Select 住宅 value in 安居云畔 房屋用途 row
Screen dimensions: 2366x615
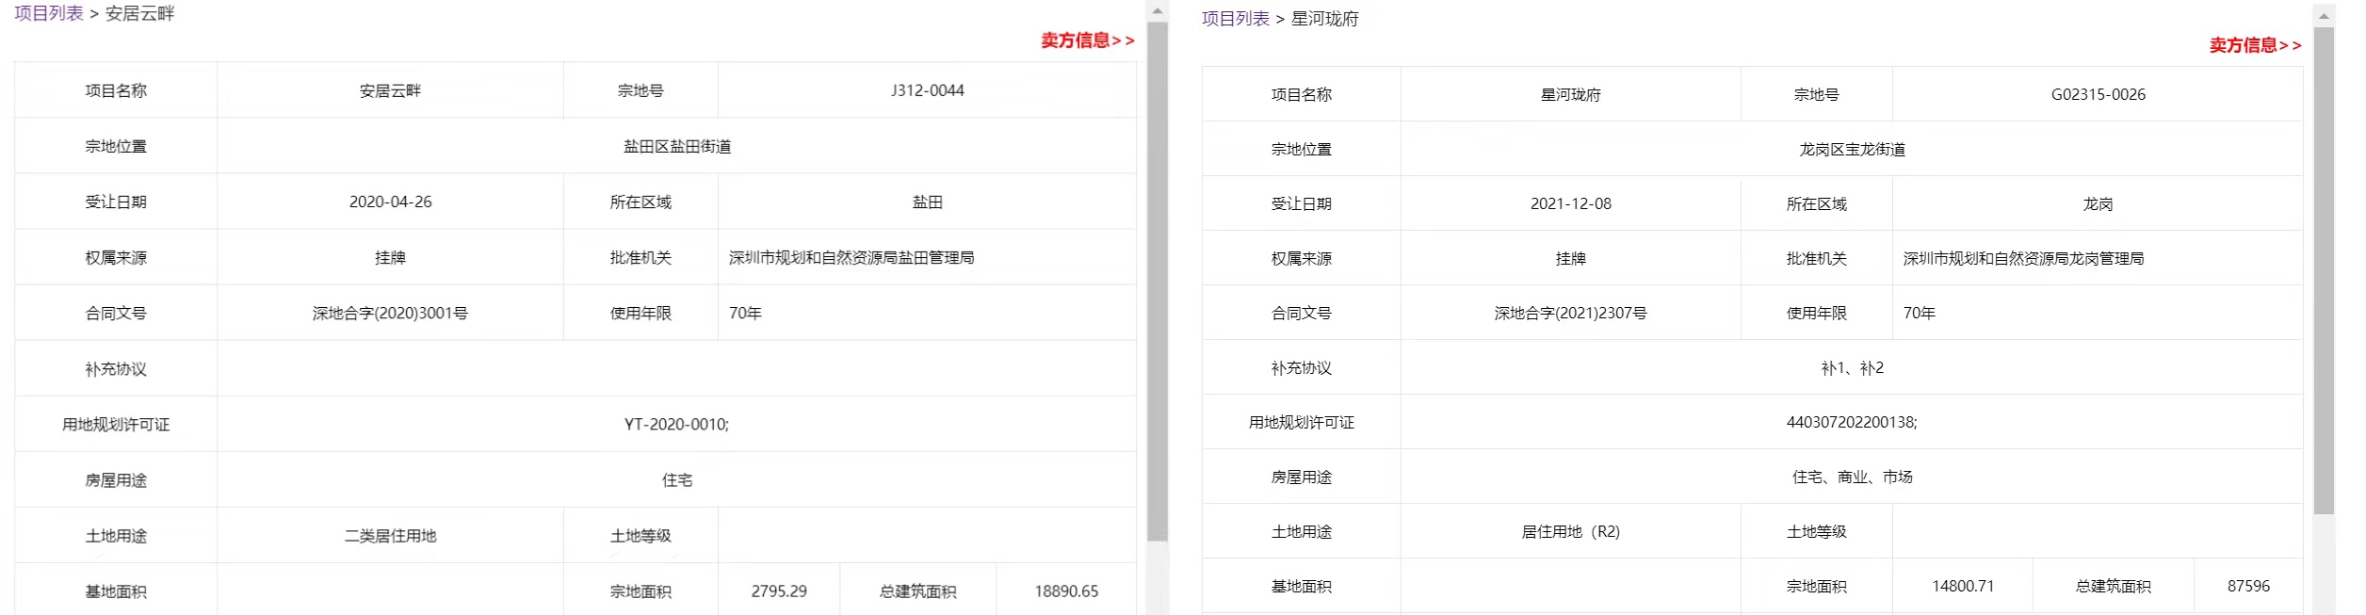tap(677, 480)
